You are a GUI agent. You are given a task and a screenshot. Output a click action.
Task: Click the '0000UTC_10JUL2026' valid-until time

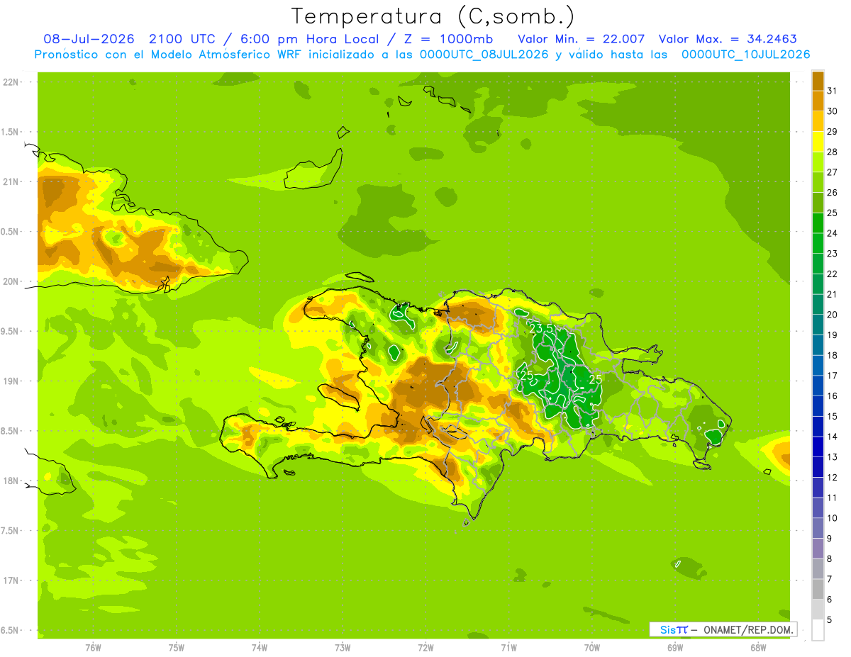(x=745, y=55)
